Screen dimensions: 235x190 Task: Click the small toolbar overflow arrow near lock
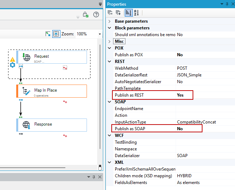point(78,17)
